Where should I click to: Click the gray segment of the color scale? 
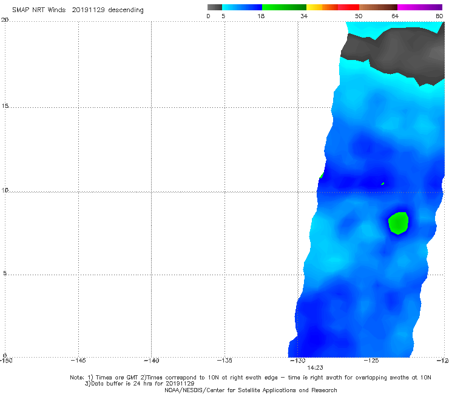(x=214, y=7)
